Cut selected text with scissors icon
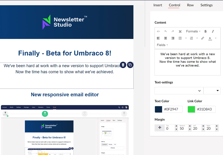223x155 pixels. click(180, 31)
